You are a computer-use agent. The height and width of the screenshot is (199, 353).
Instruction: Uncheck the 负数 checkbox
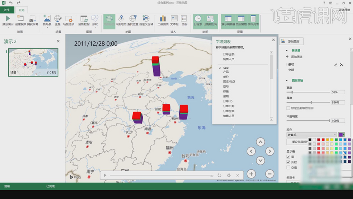coord(288,162)
